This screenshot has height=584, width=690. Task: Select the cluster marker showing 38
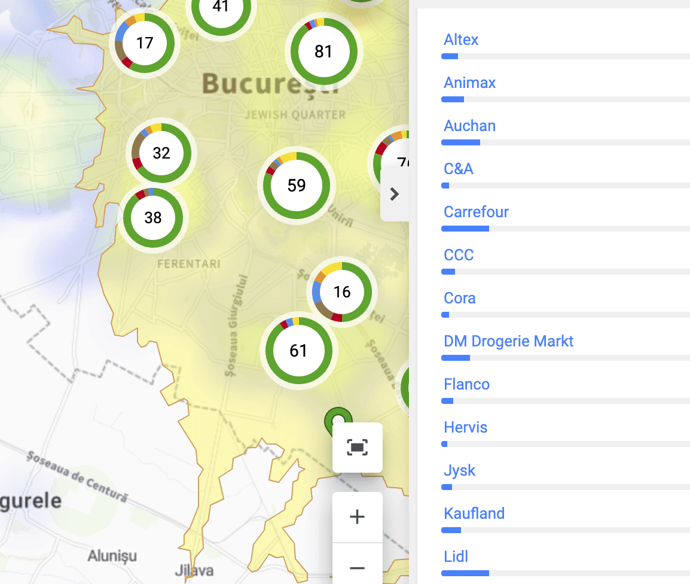[x=154, y=218]
